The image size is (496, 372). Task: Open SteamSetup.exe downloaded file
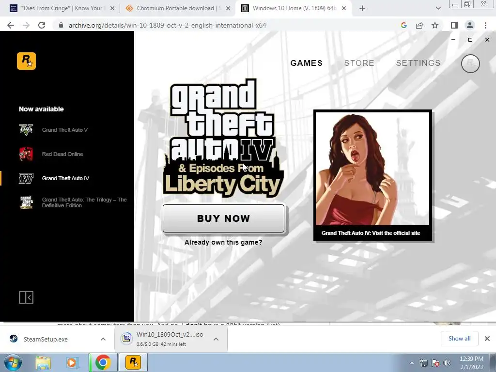pos(46,339)
